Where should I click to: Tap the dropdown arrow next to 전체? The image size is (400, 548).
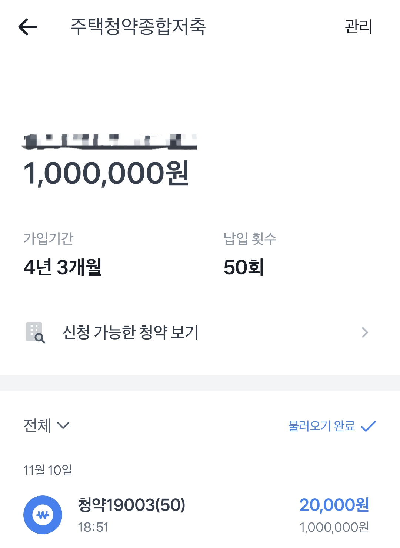63,425
